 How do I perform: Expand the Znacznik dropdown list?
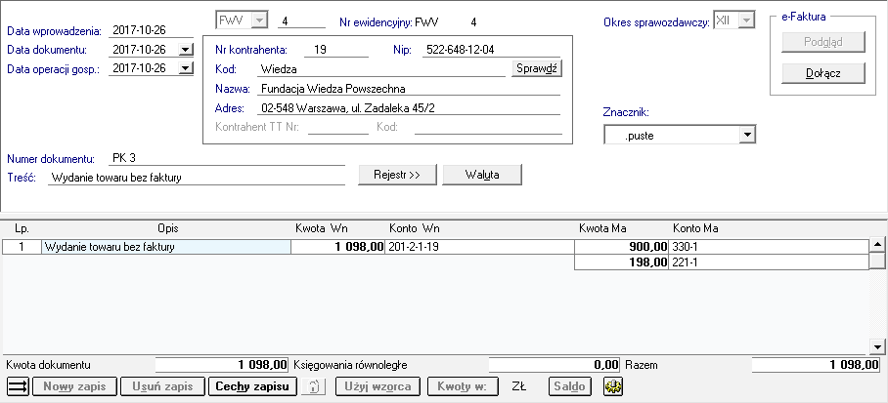click(747, 136)
